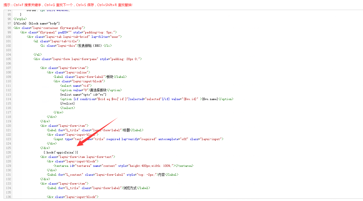Screen dimensions: 363x201
Task: Click the option line with 请选择版块
Action: (91, 90)
